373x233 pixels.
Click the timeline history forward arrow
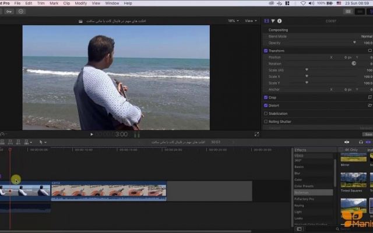233,142
